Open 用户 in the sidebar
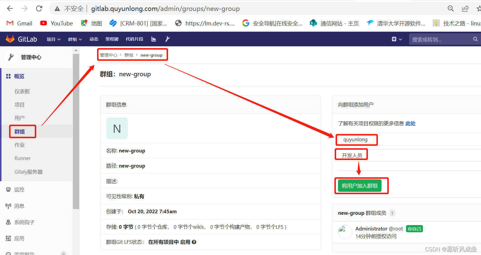The width and height of the screenshot is (481, 255). click(19, 118)
